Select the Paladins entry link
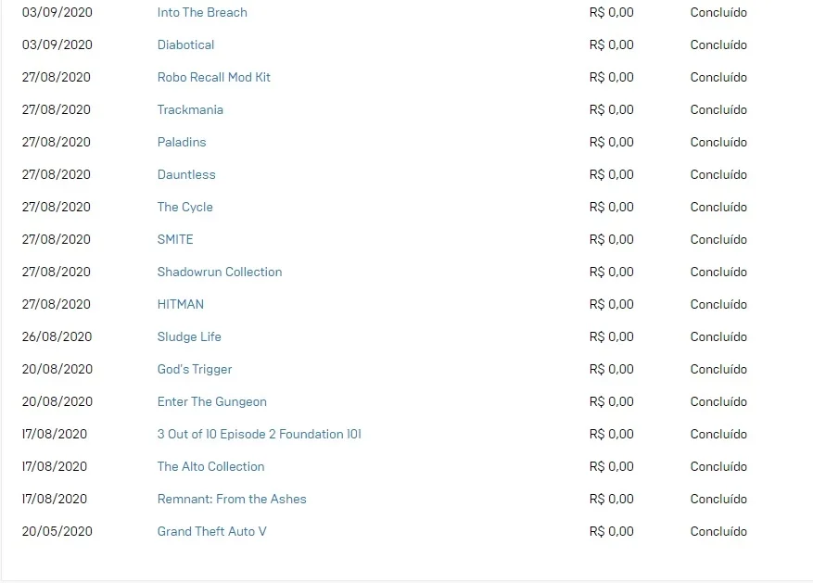This screenshot has height=583, width=813. pyautogui.click(x=182, y=142)
